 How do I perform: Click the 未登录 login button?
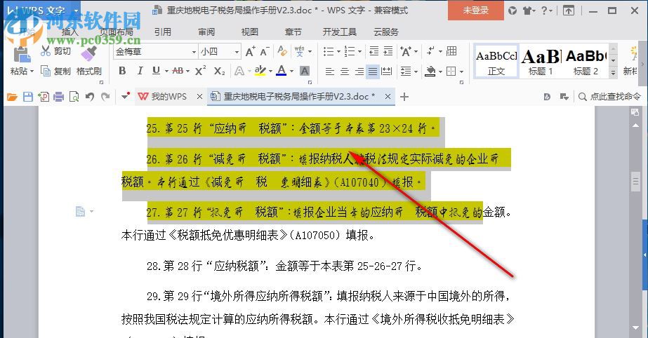[x=476, y=11]
